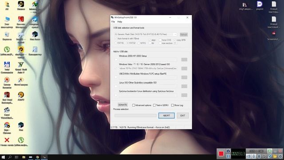Take a snapshot with the recorder camera icon
This screenshot has height=160, width=284.
tap(228, 151)
